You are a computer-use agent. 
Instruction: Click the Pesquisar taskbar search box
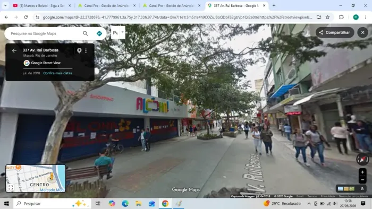tap(52, 203)
